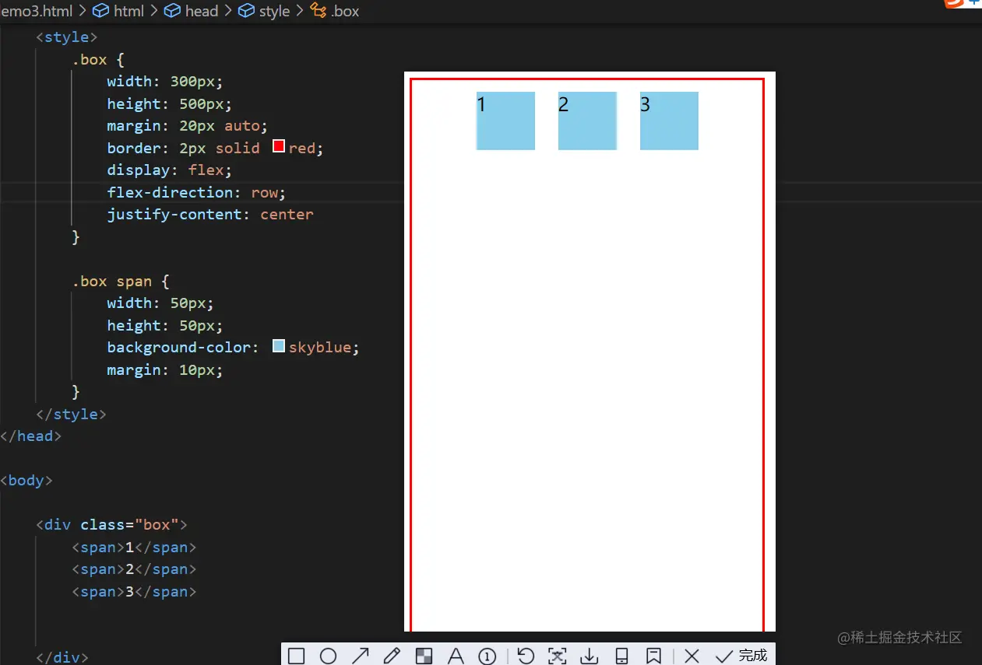Click the 'flex-direction: row;' line

pos(197,192)
